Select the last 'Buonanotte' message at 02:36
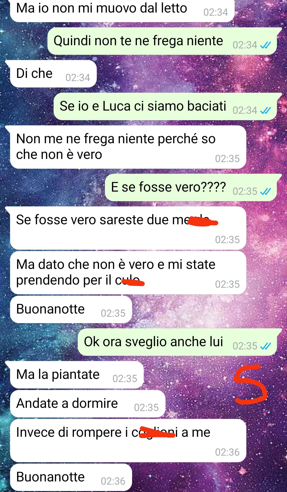 tap(71, 477)
